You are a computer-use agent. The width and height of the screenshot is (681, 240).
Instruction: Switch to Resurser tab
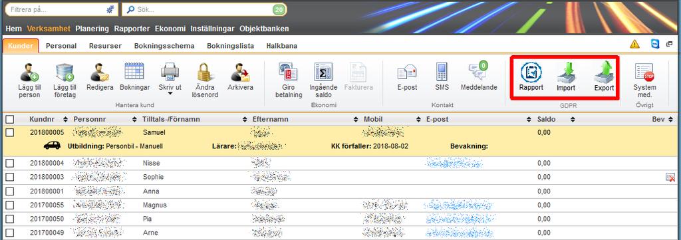tap(106, 46)
